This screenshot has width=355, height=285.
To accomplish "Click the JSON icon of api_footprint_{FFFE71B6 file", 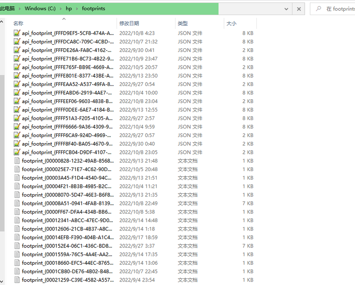I will tap(17, 59).
